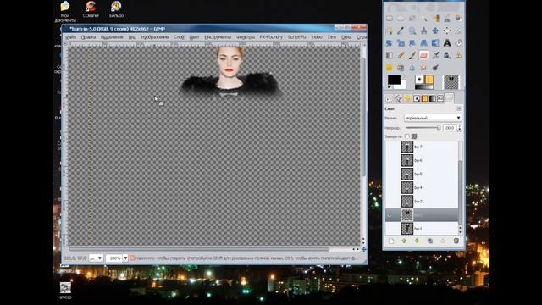Select layer bg-7 in layers list
542x305 pixels.
[x=422, y=147]
